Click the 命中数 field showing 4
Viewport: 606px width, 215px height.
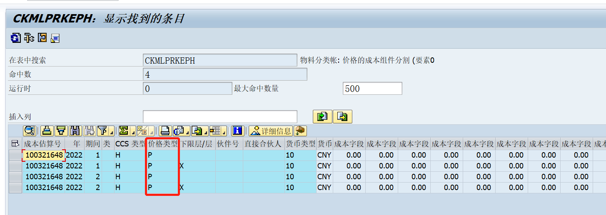click(225, 74)
